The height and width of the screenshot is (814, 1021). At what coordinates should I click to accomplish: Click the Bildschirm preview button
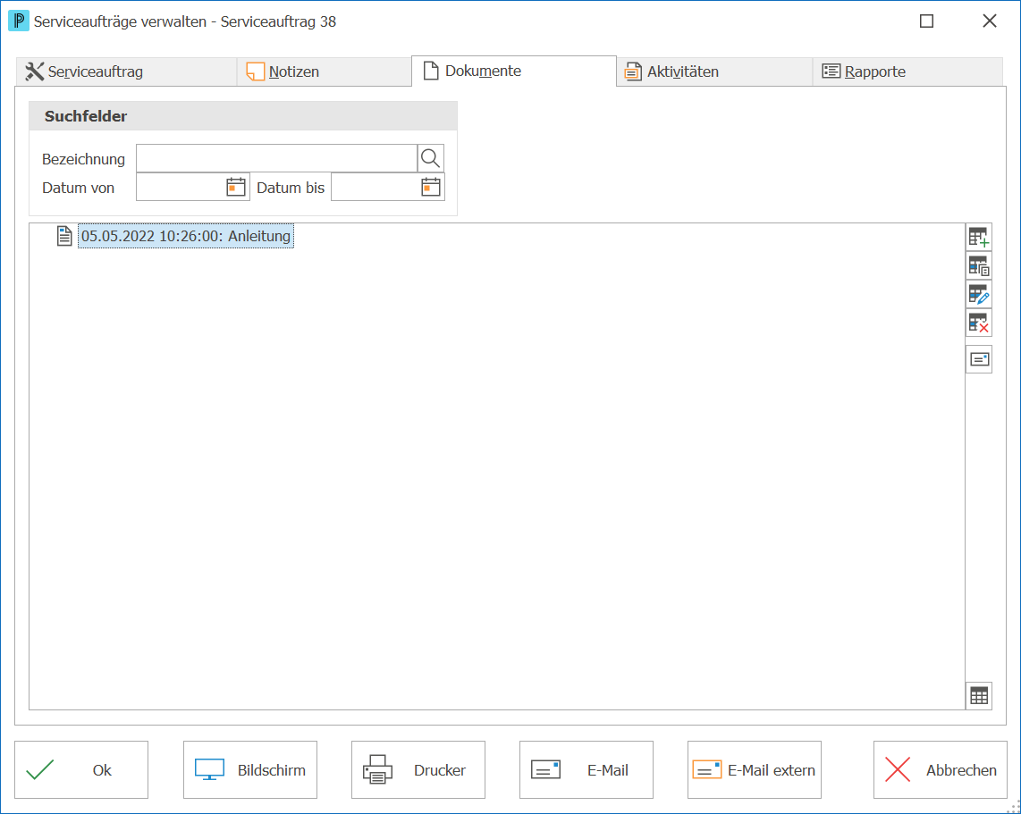pyautogui.click(x=250, y=769)
